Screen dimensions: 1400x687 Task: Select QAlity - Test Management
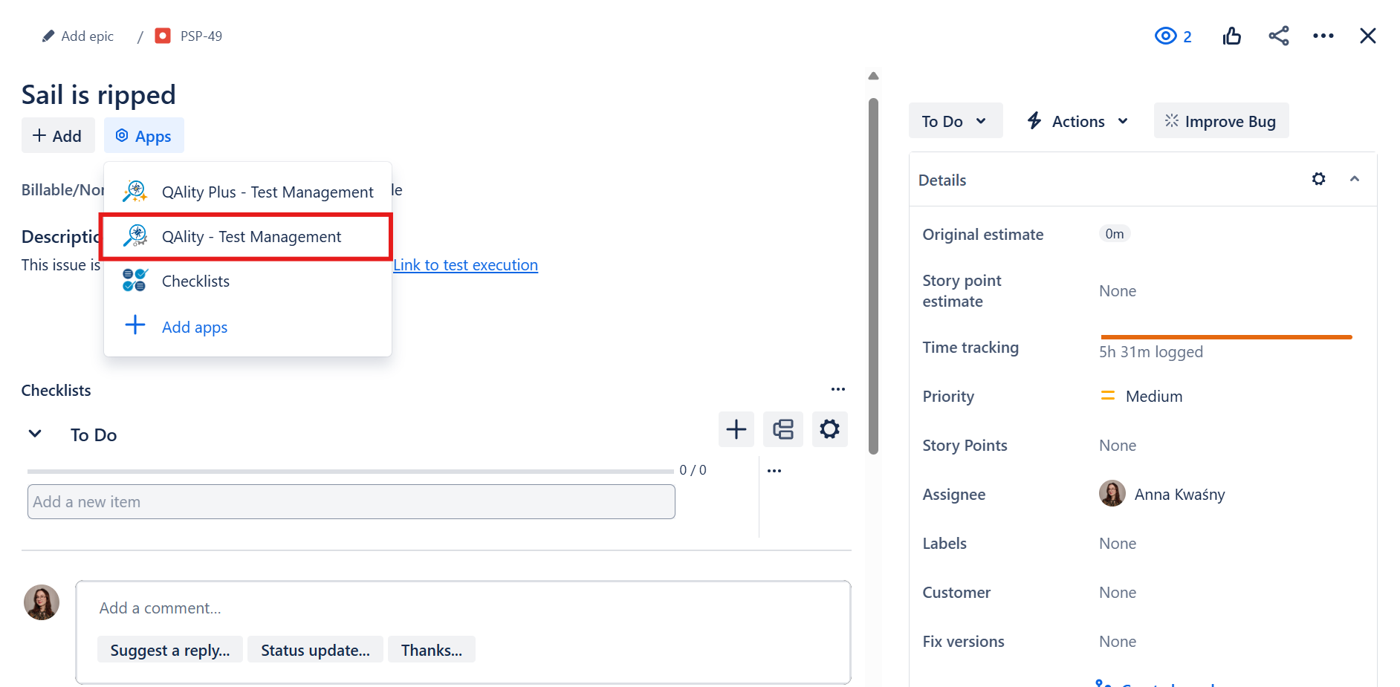246,237
